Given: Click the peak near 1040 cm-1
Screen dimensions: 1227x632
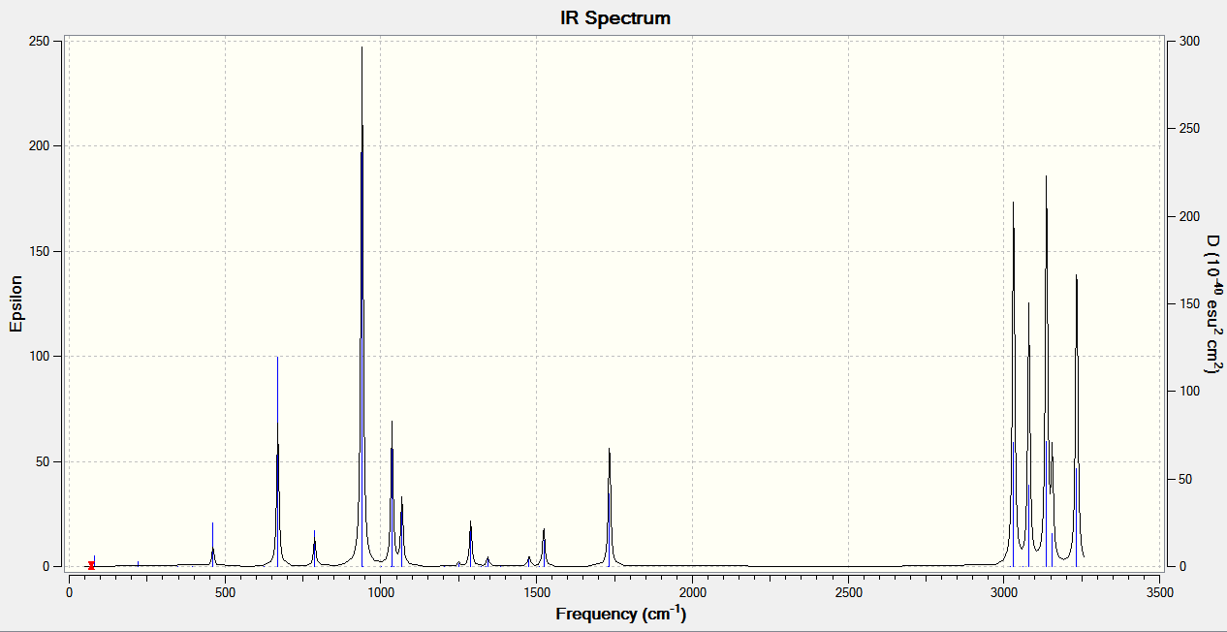Looking at the screenshot, I should 392,493.
